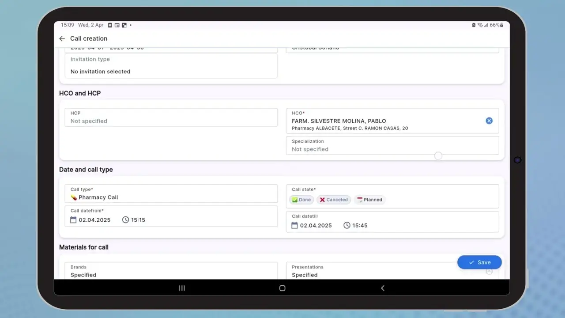Tap the No invitation selected text
Viewport: 565px width, 318px height.
[x=100, y=72]
